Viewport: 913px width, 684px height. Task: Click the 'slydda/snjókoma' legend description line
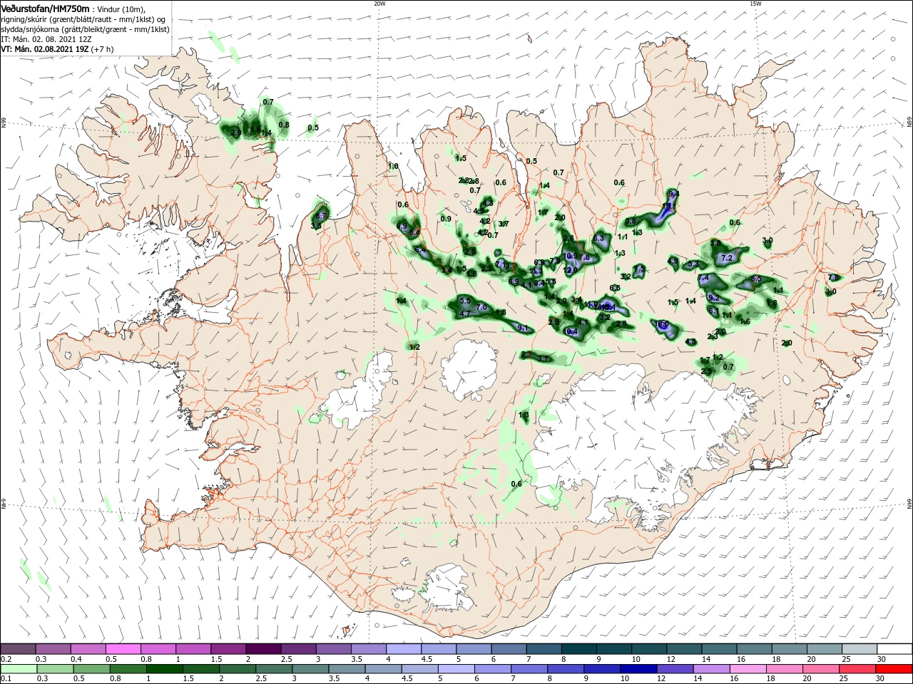tap(85, 28)
